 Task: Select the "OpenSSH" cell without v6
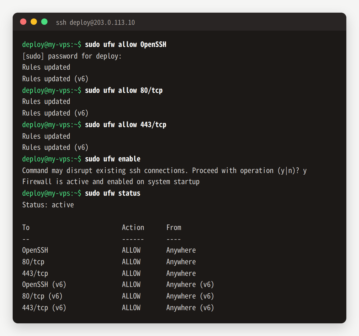(35, 250)
